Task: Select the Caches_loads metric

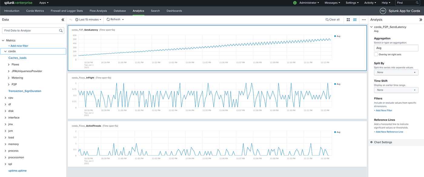Action: point(17,58)
